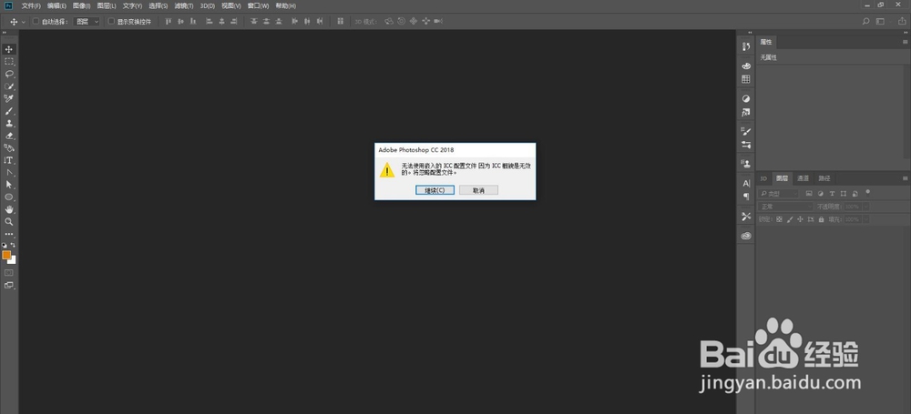
Task: Click the orange foreground color swatch
Action: point(6,255)
